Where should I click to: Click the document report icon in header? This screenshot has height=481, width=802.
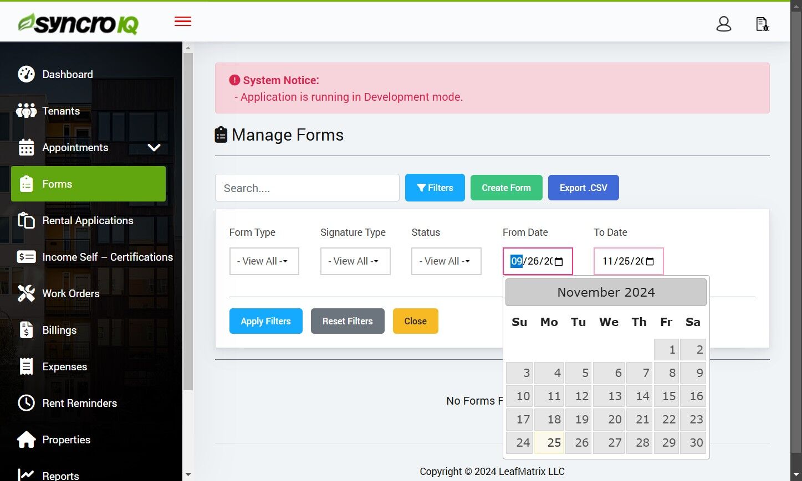coord(762,24)
